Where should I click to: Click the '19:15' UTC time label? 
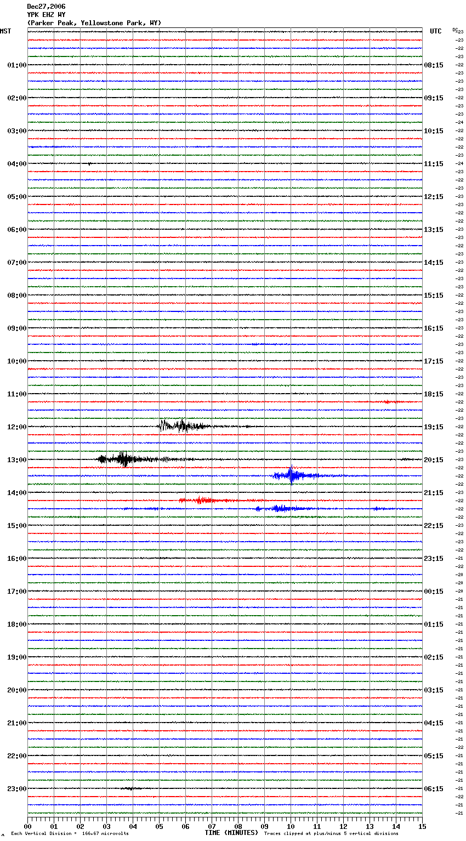coord(434,427)
